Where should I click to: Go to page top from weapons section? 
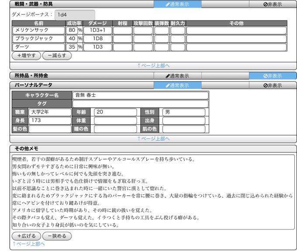153,66
